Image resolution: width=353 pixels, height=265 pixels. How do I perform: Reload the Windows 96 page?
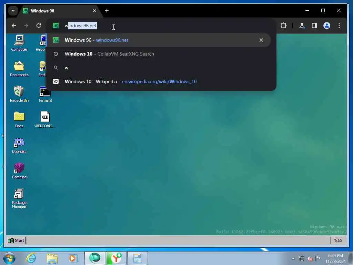click(x=39, y=26)
